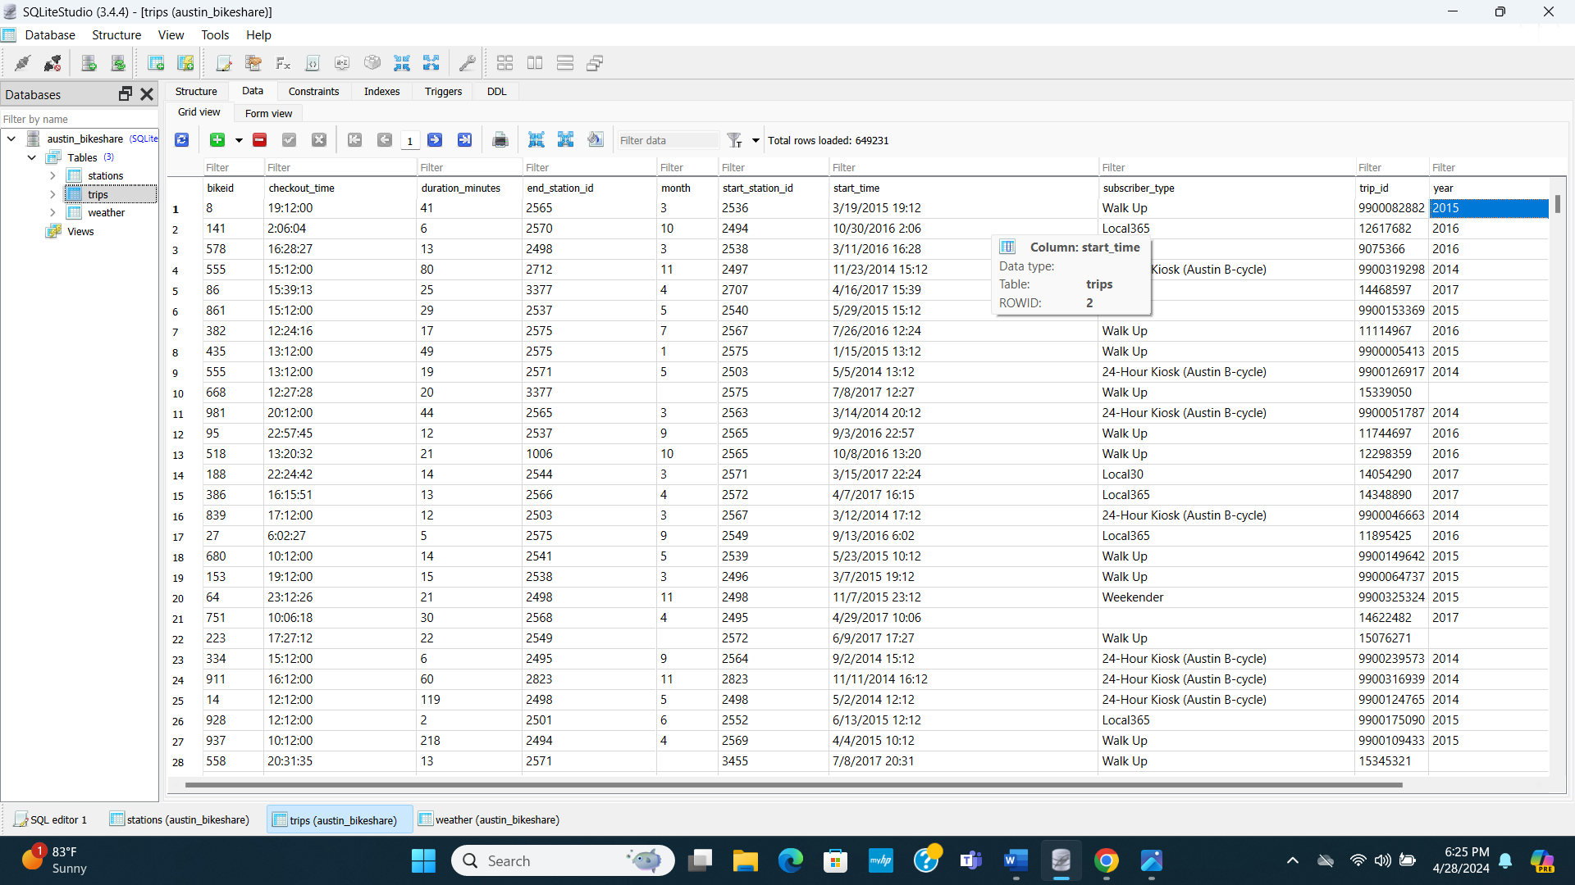
Task: Insert a new row into trips table
Action: [217, 139]
